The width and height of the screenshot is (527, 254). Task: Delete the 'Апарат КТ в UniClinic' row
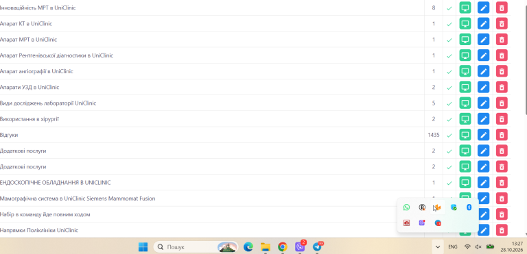[x=502, y=23]
